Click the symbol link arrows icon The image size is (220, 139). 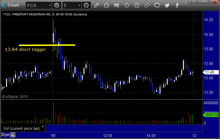tap(147, 6)
